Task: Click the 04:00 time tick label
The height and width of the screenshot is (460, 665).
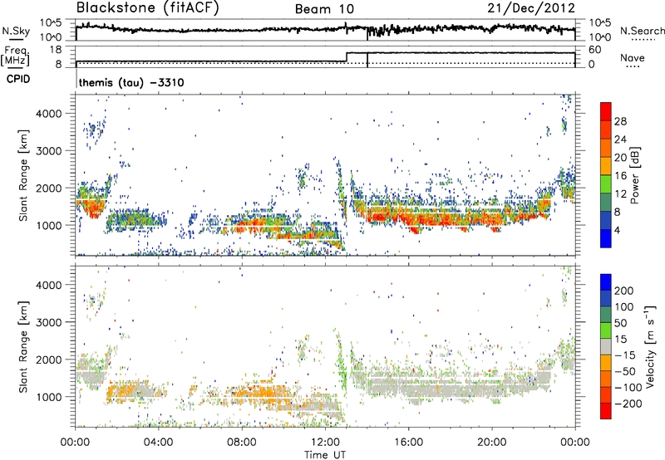Action: [x=159, y=443]
